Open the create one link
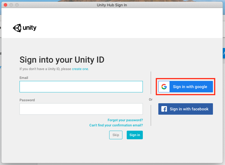 80,69
